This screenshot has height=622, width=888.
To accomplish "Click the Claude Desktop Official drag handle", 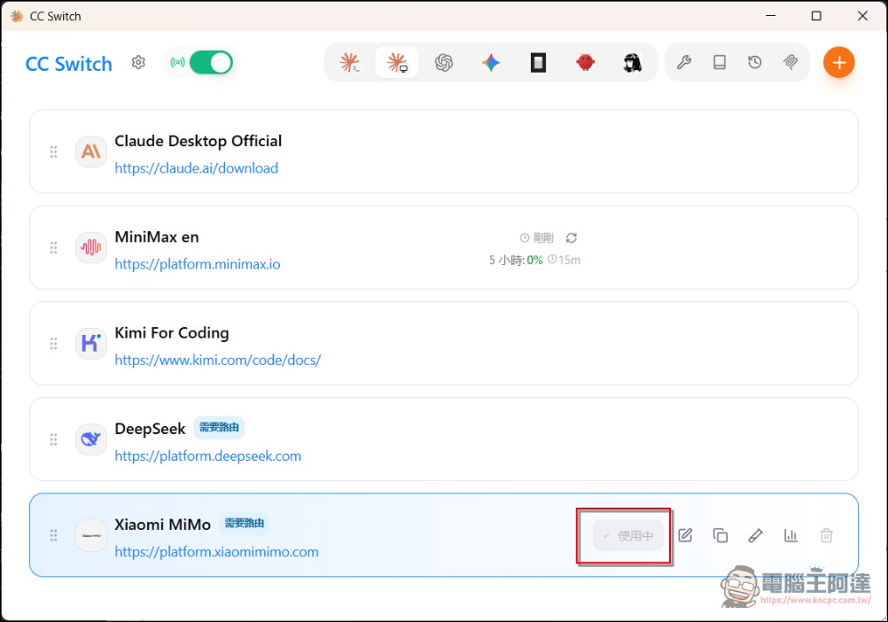I will tap(53, 152).
